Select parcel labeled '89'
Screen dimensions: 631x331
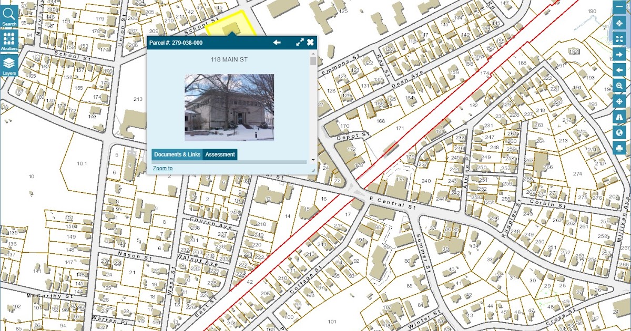click(x=388, y=247)
